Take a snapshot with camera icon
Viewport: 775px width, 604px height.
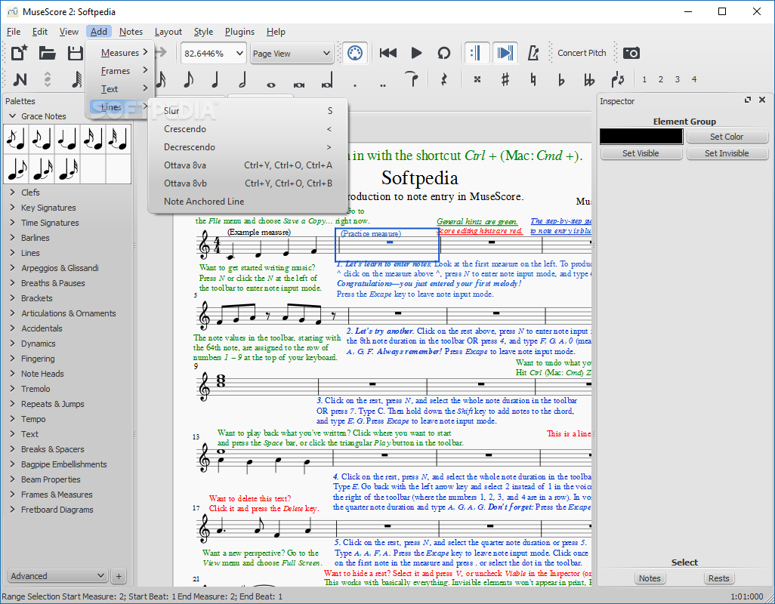(631, 53)
